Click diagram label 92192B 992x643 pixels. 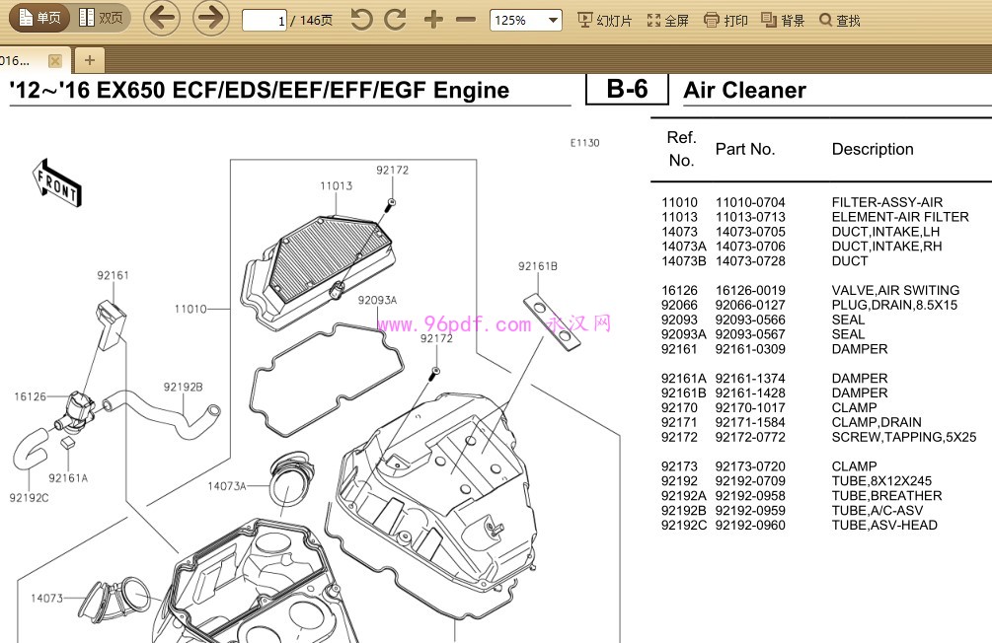(x=183, y=387)
